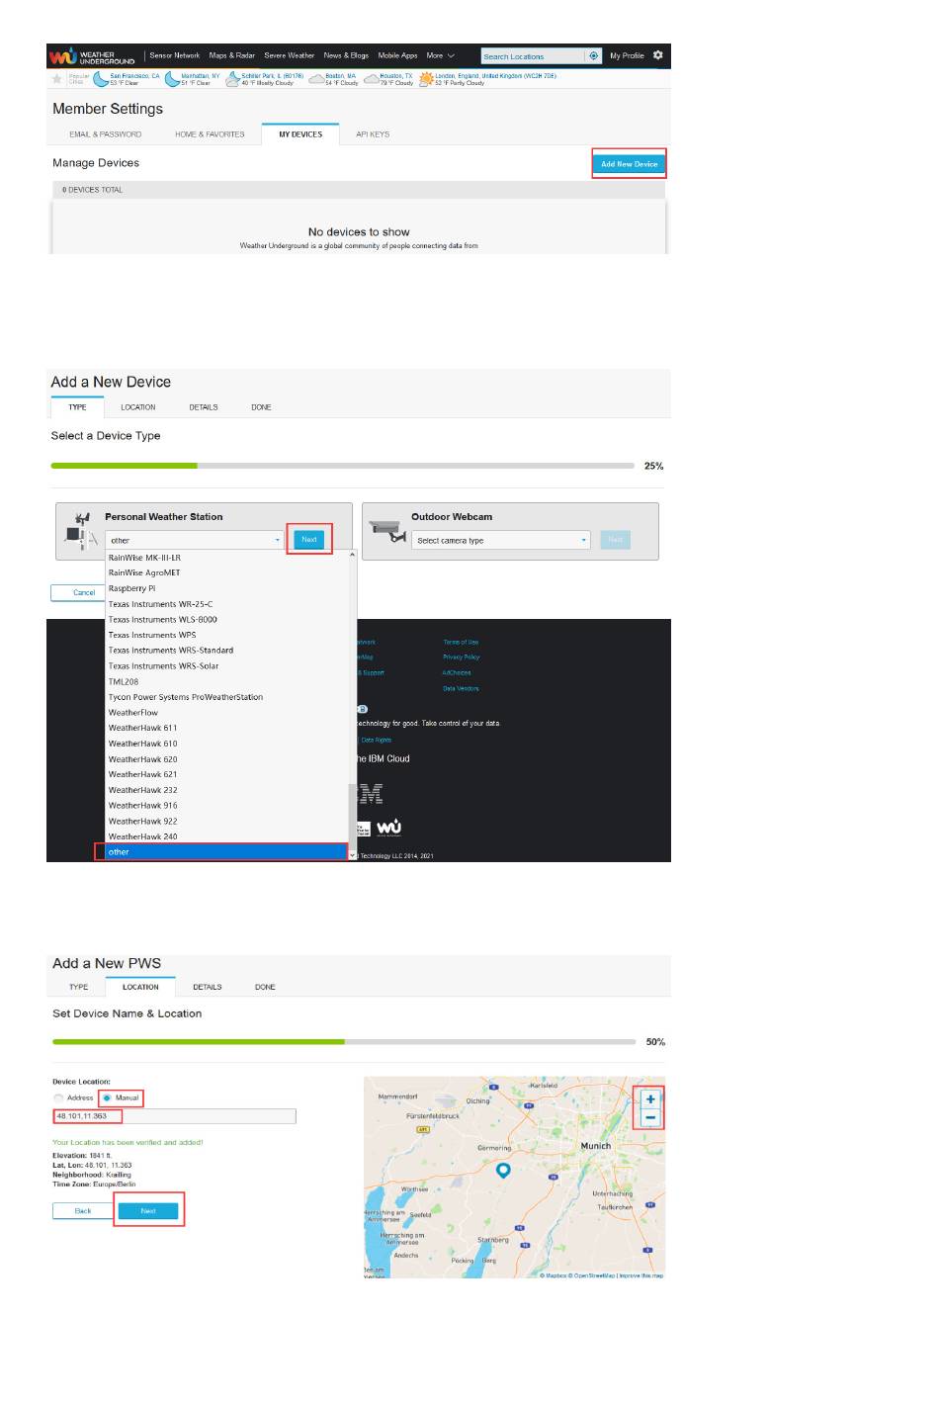Click Munich label on map

[x=596, y=1146]
